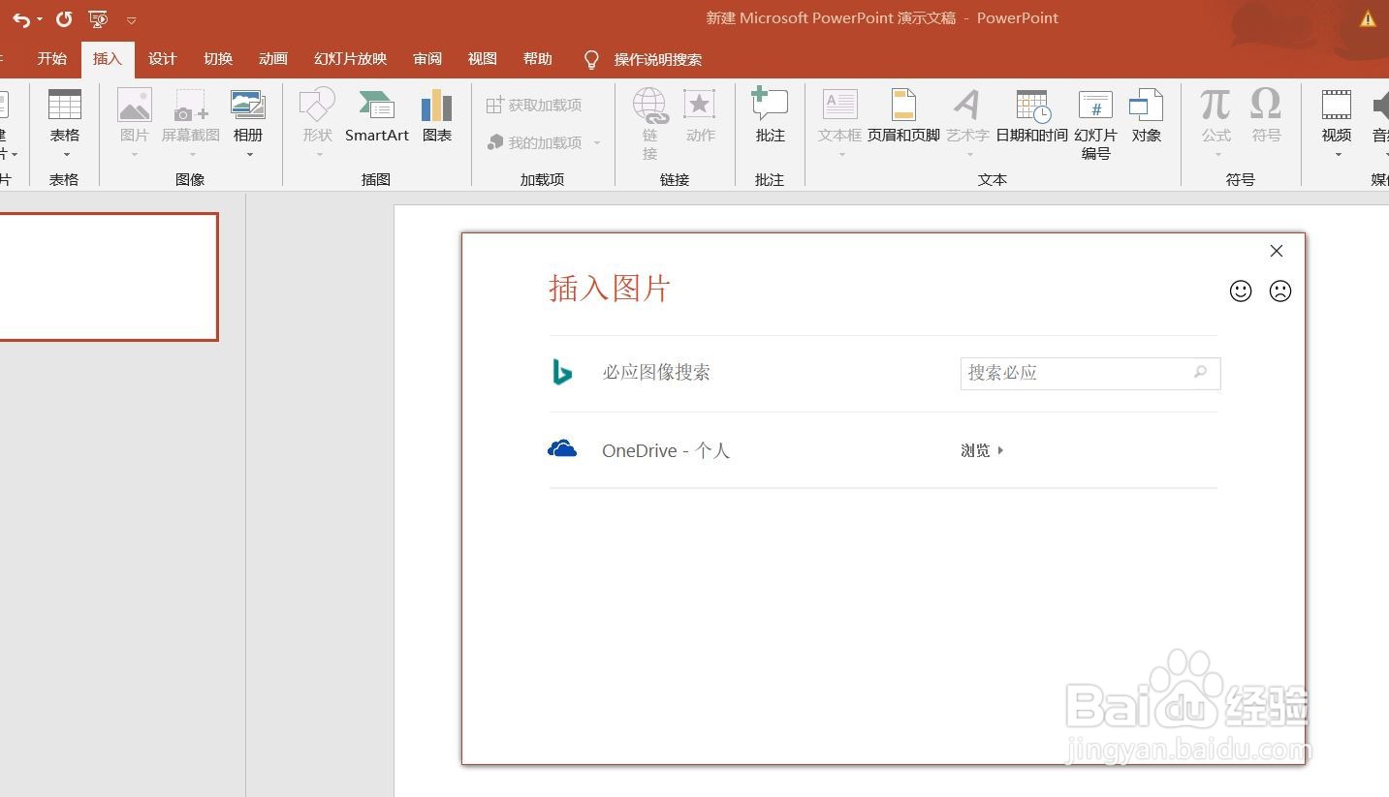
Task: Add a 批注 comment
Action: point(771,116)
